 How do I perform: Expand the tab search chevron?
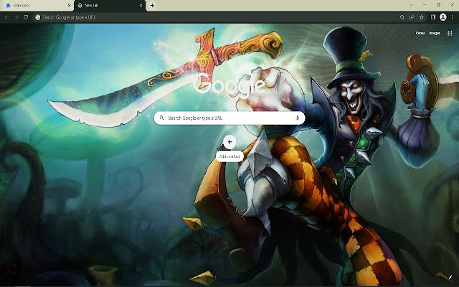coord(411,5)
